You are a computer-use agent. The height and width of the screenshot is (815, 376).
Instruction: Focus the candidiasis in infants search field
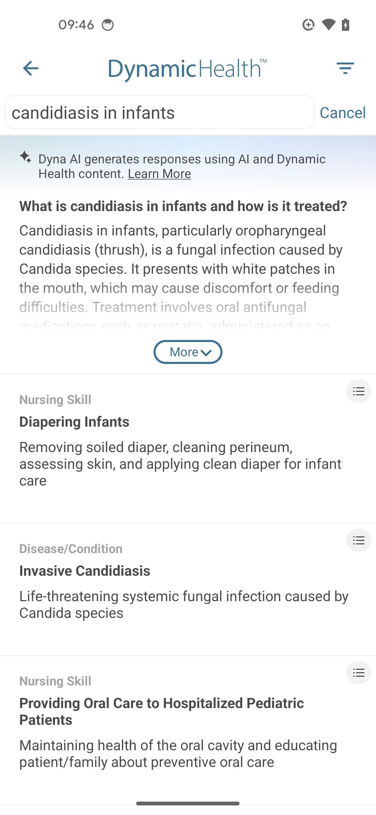[x=159, y=112]
